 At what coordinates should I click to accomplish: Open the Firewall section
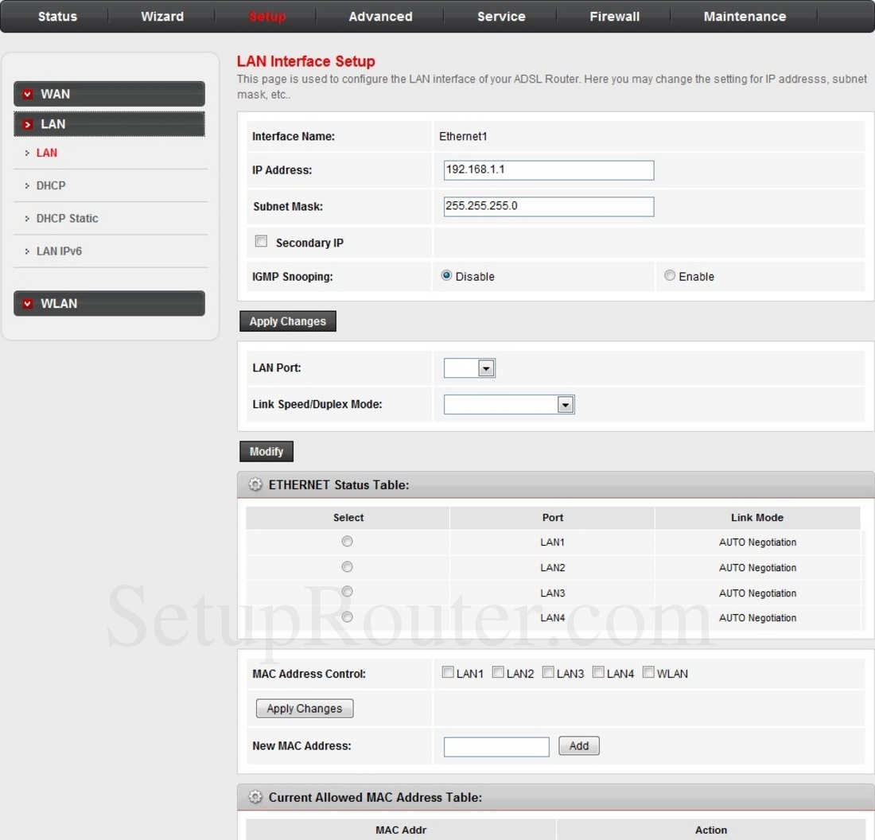coord(613,16)
